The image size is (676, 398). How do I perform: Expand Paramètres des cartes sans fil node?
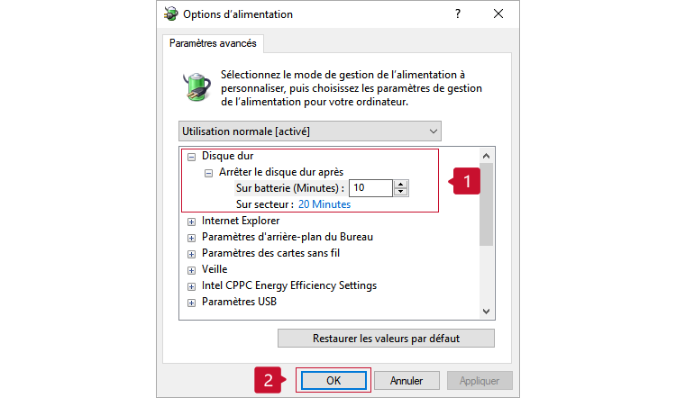click(x=191, y=253)
